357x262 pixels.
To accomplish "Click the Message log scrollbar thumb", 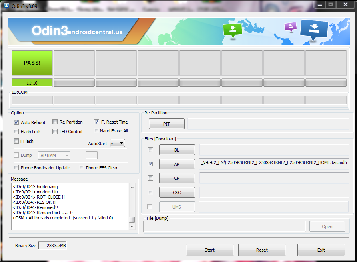I will (132, 220).
